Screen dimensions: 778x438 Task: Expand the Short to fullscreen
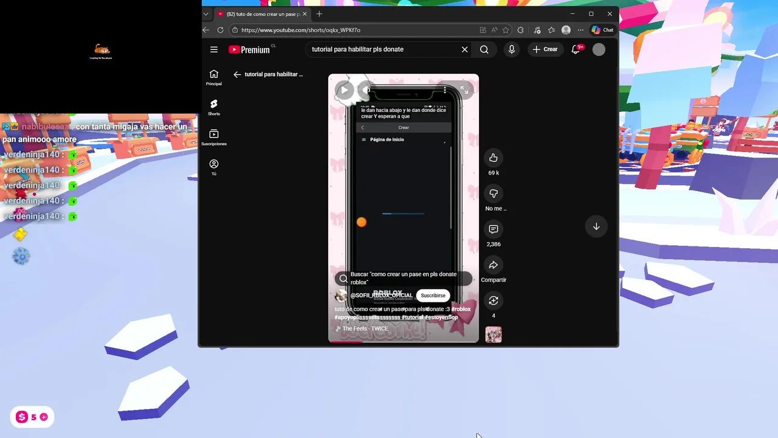tap(464, 90)
